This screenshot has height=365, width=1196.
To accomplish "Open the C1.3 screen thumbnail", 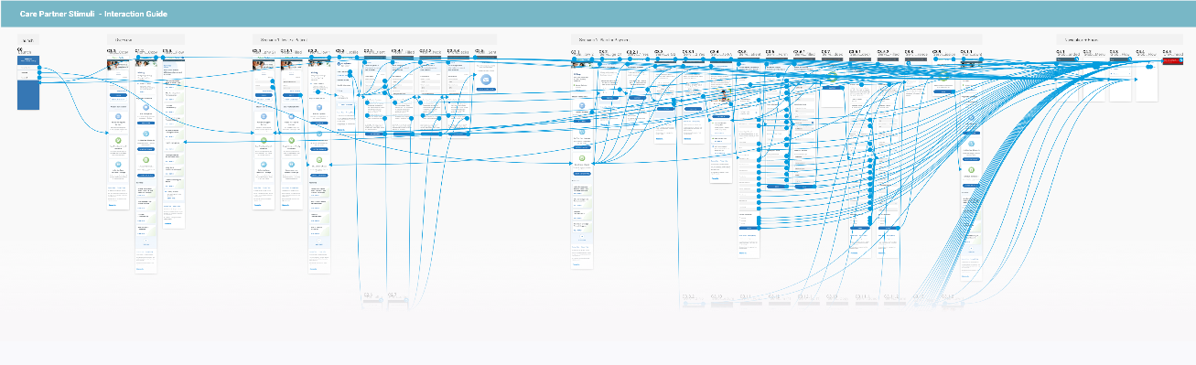I will [x=174, y=143].
